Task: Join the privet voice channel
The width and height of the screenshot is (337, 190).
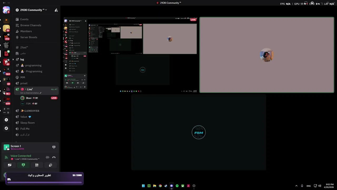Action: pyautogui.click(x=36, y=83)
